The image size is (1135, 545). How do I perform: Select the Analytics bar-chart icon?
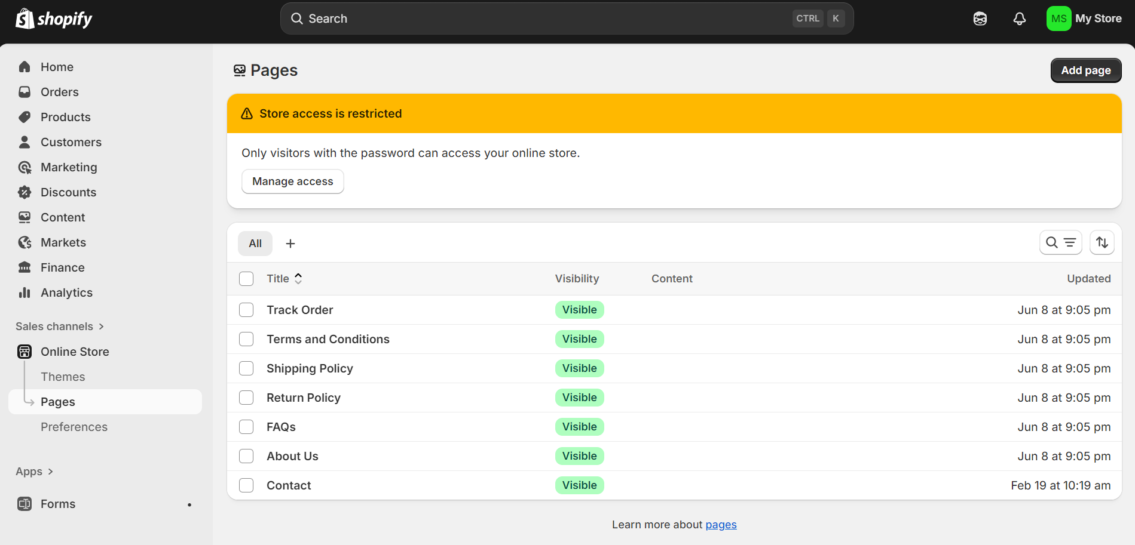[x=25, y=292]
